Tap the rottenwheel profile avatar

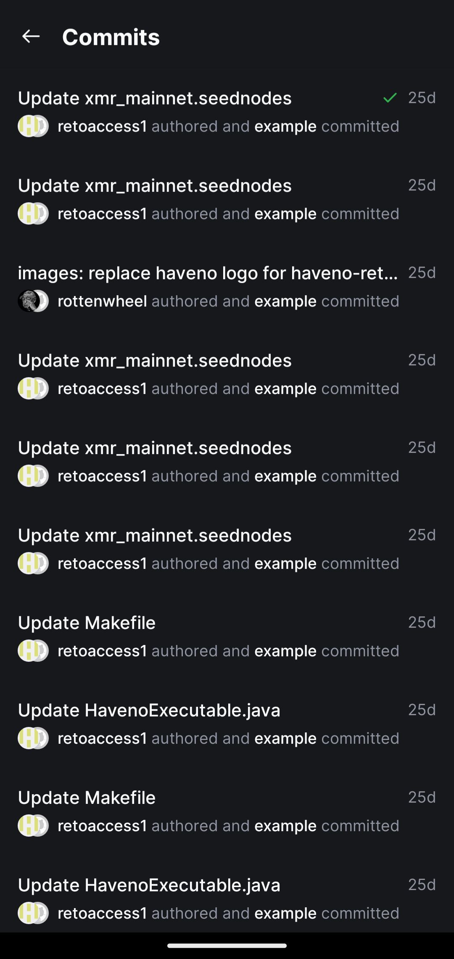[x=29, y=301]
